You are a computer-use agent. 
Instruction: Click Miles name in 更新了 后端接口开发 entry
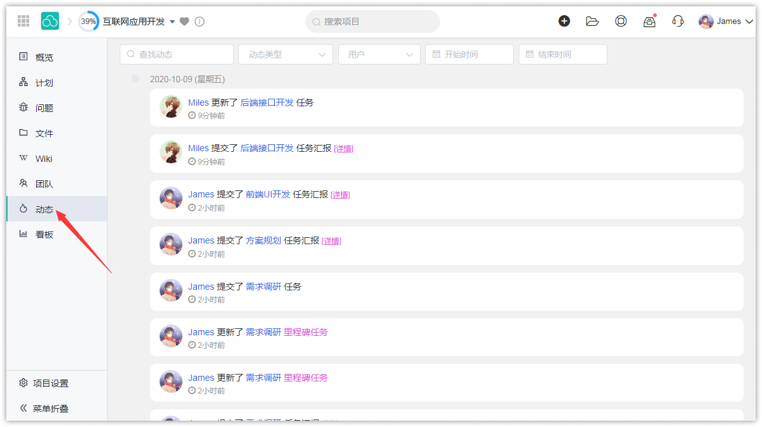pyautogui.click(x=198, y=102)
